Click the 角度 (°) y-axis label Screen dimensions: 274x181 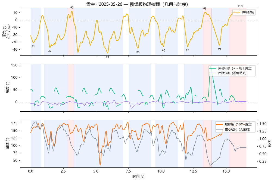(8, 88)
